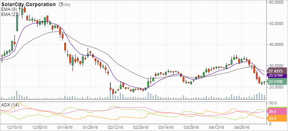
Task: Click the 04/26/16 date axis label
Action: [x=242, y=127]
